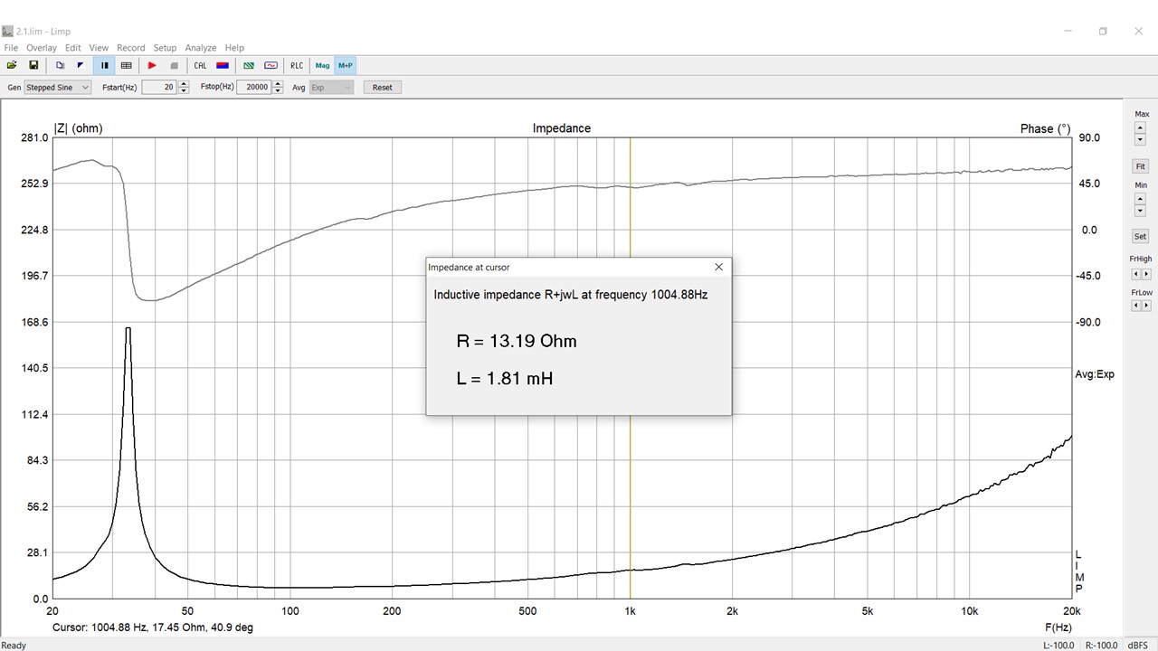Click the save floppy disk icon

33,65
